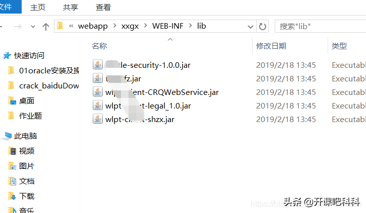Viewport: 366px width, 213px height.
Task: Expand the chevron after webapp in the path
Action: click(114, 26)
